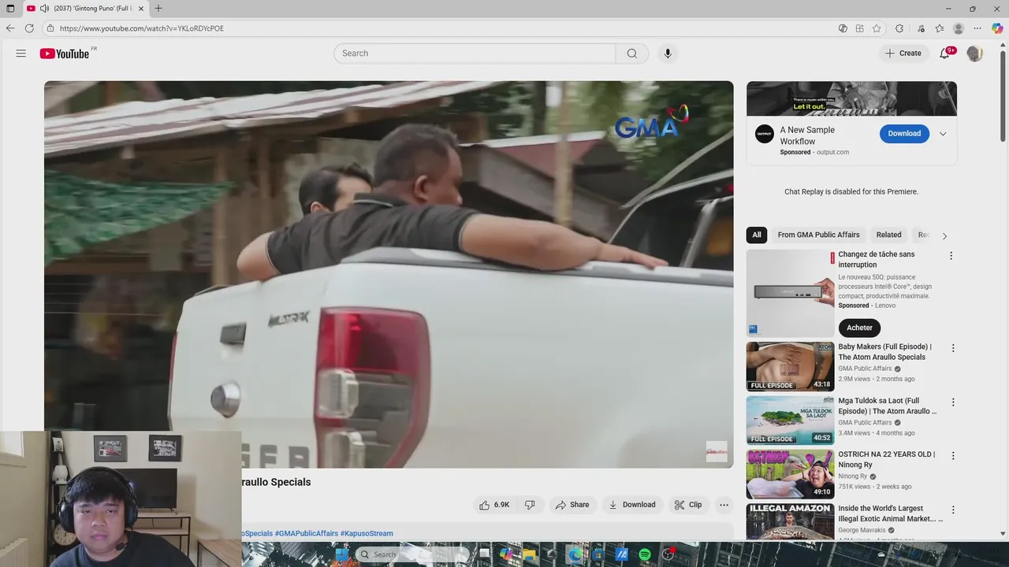Add page to favorites star
The height and width of the screenshot is (567, 1009).
[x=877, y=28]
